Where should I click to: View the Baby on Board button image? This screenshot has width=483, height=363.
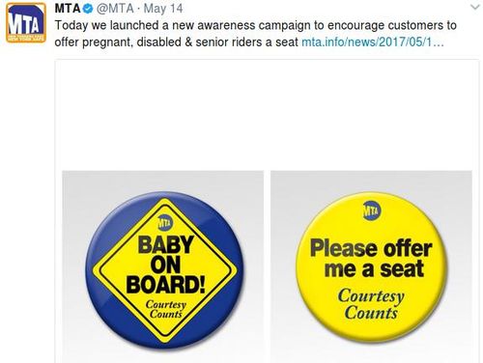[x=162, y=266]
